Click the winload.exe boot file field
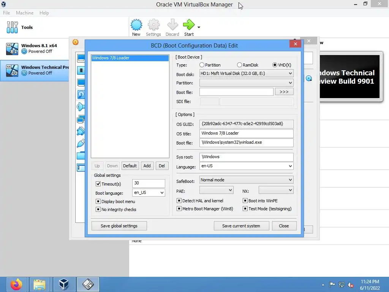 pyautogui.click(x=246, y=143)
